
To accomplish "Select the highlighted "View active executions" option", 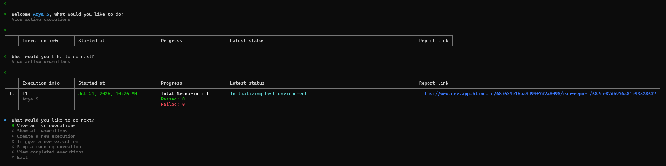I will coord(46,125).
